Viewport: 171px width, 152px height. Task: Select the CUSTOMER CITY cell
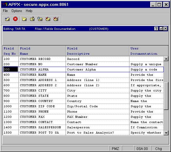pyautogui.click(x=42, y=91)
